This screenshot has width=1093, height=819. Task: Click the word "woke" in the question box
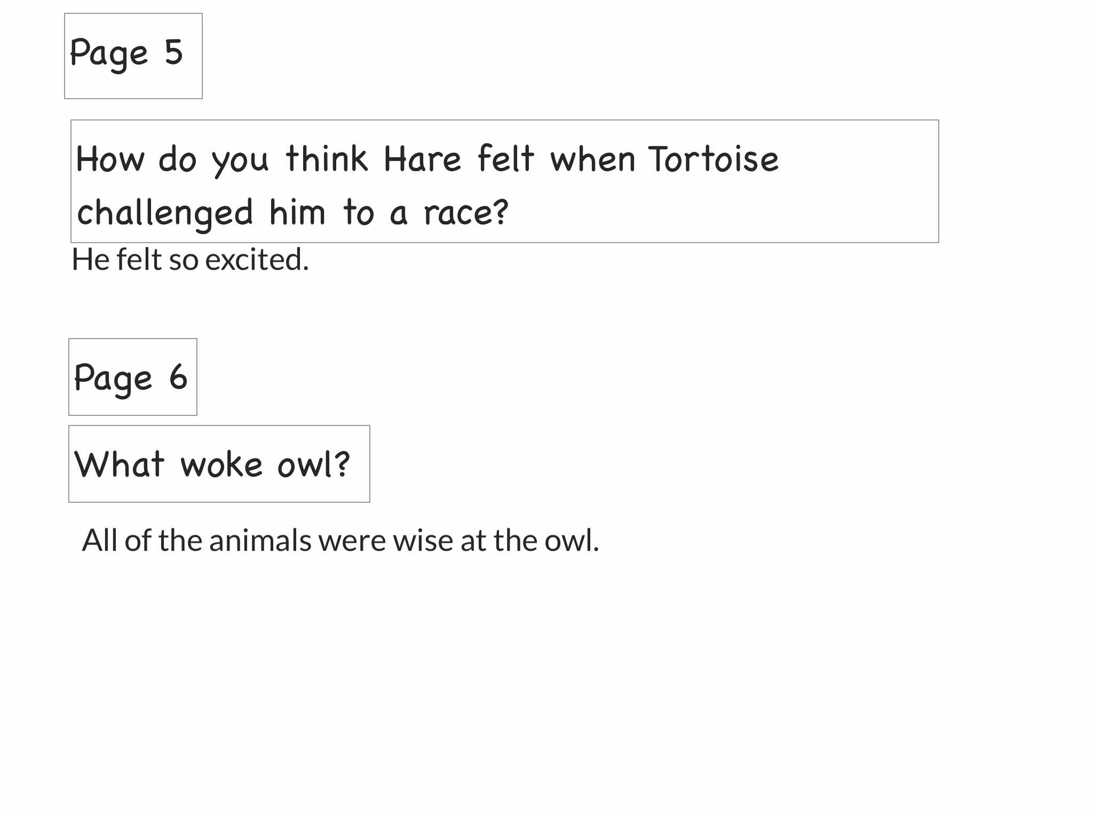pyautogui.click(x=221, y=464)
